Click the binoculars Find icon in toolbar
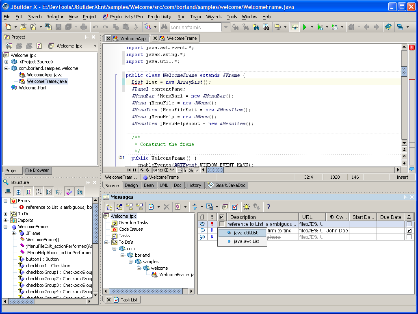The width and height of the screenshot is (418, 314). tap(165, 27)
